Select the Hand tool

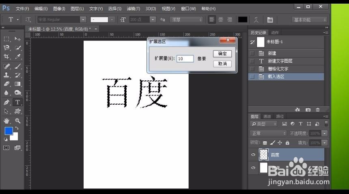(x=6, y=121)
